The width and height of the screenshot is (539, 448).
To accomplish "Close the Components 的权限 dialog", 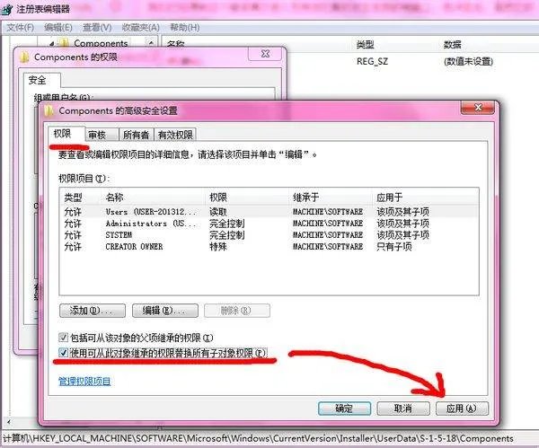I will [x=265, y=54].
